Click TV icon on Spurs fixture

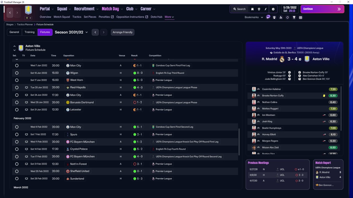[26, 134]
